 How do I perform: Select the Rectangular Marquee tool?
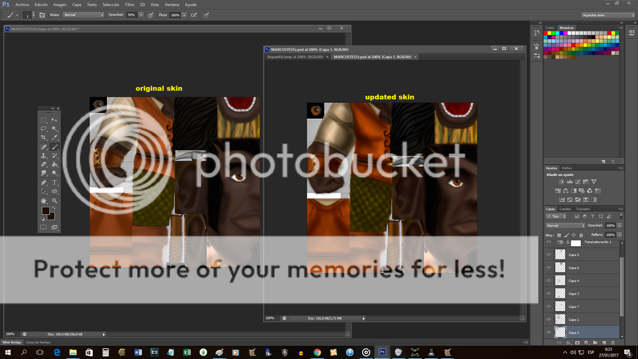tap(44, 120)
